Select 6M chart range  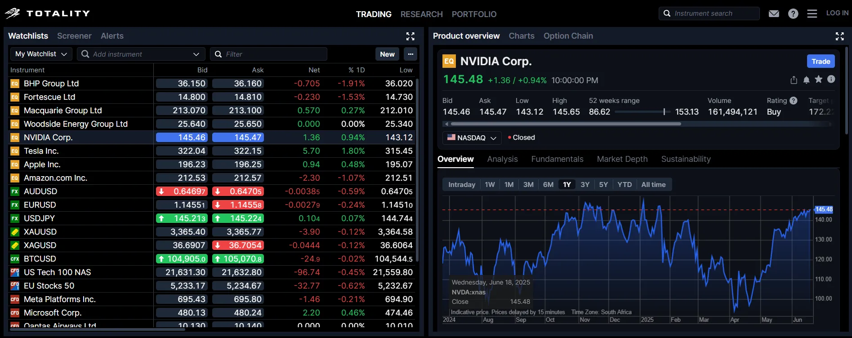[548, 185]
